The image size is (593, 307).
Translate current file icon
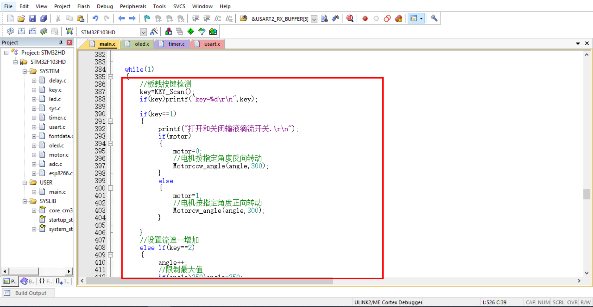click(10, 31)
